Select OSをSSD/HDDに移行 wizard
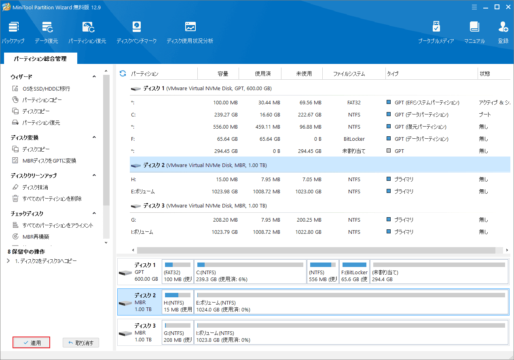Viewport: 514px width, 360px height. coord(41,89)
